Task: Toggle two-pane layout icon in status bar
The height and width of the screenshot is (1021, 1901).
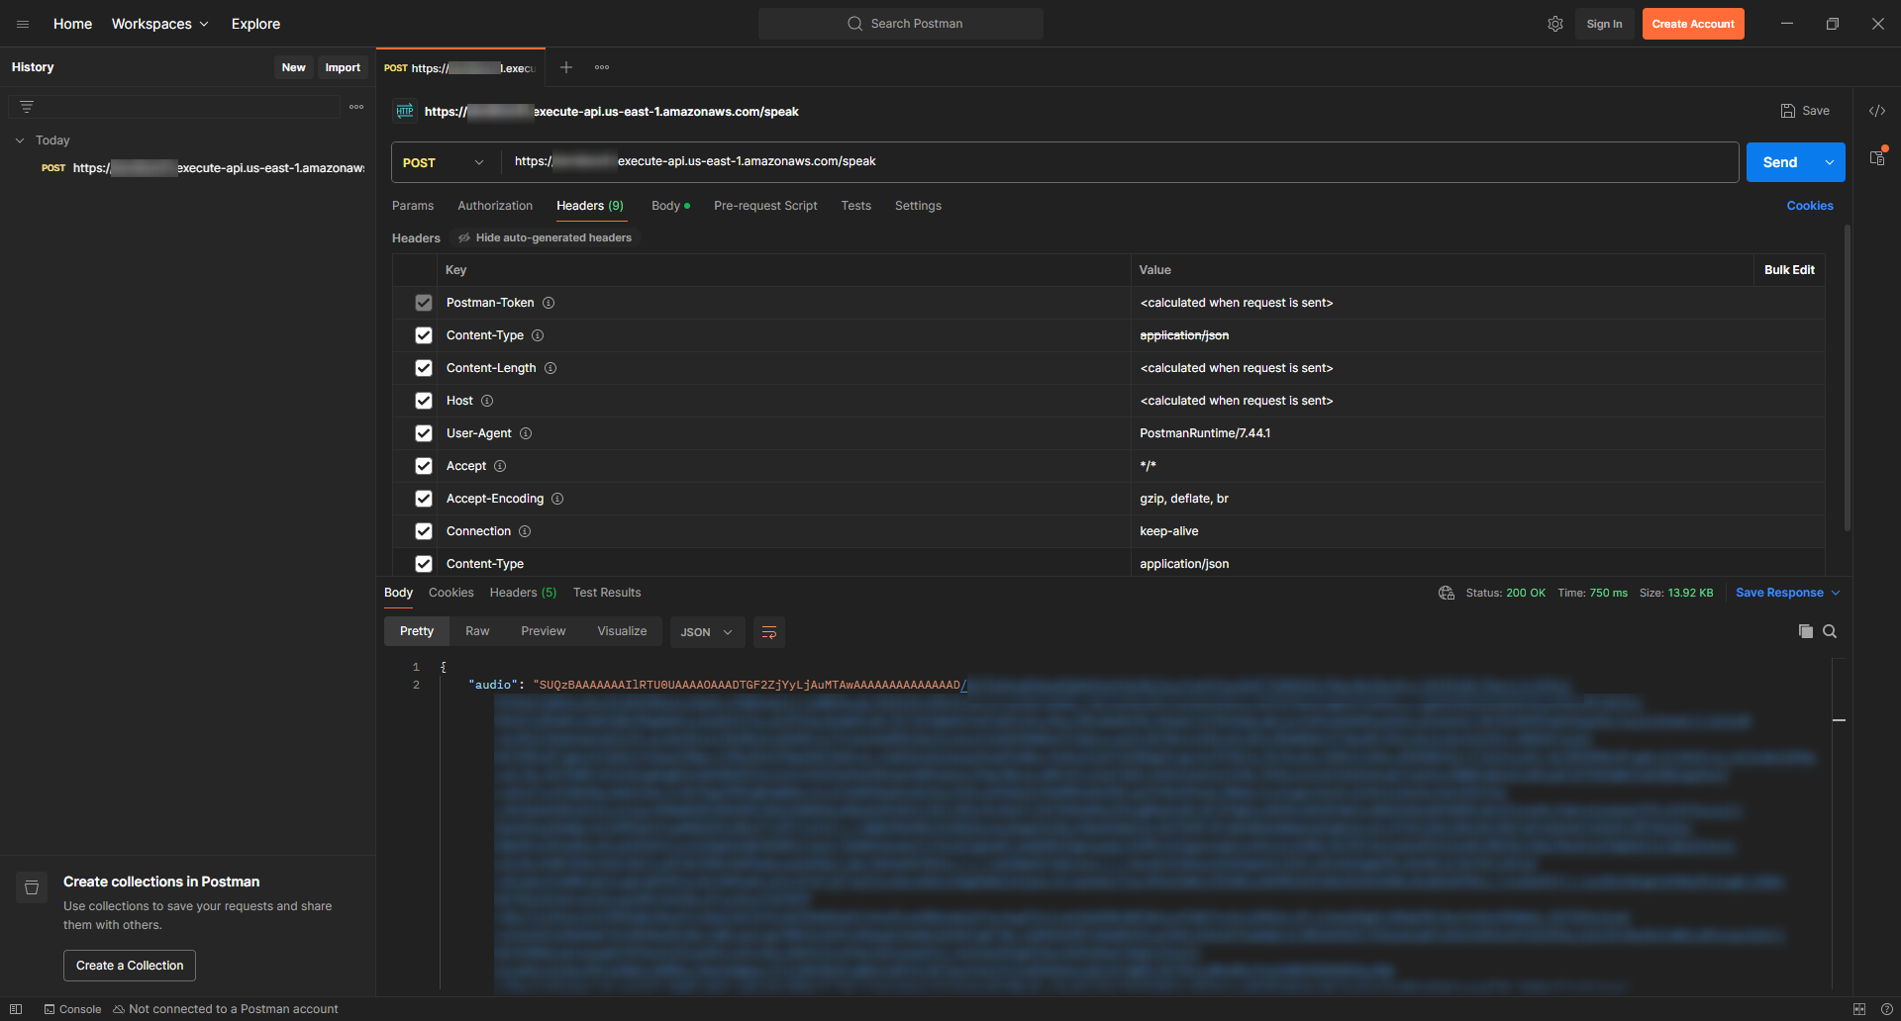Action: pyautogui.click(x=1859, y=1009)
